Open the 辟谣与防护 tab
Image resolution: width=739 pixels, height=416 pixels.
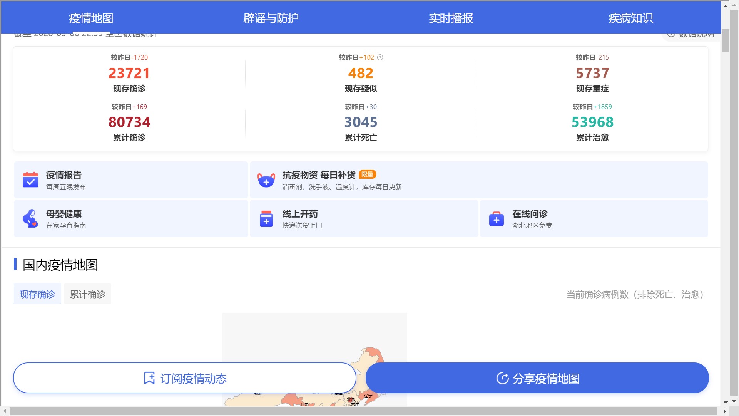click(271, 18)
